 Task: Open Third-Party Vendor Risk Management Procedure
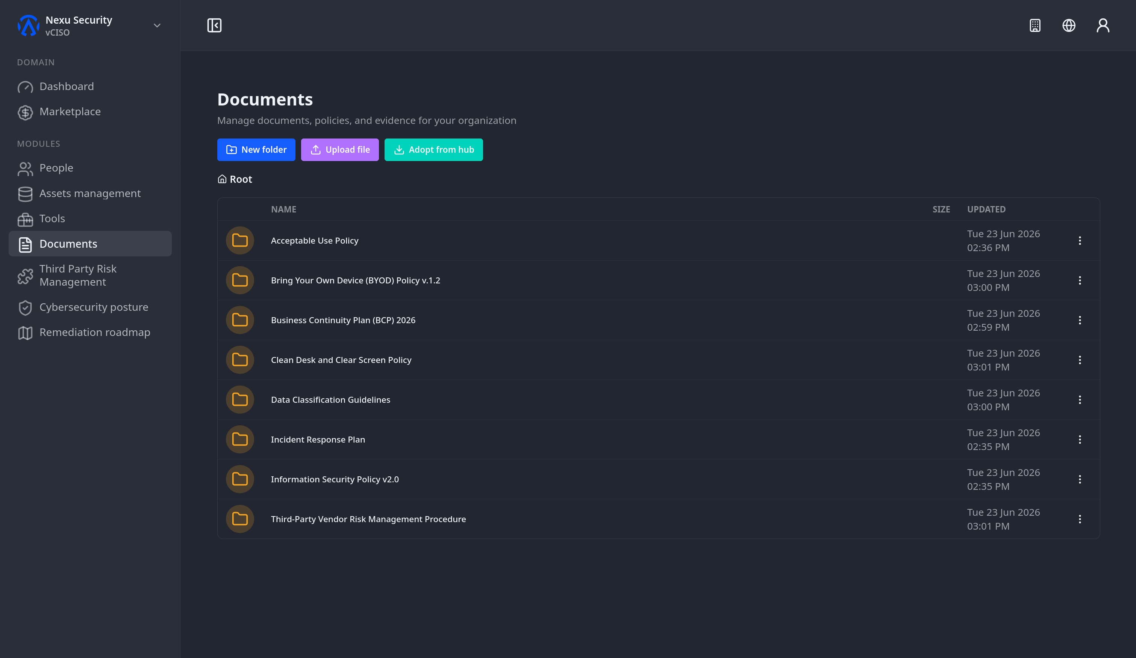pos(368,519)
